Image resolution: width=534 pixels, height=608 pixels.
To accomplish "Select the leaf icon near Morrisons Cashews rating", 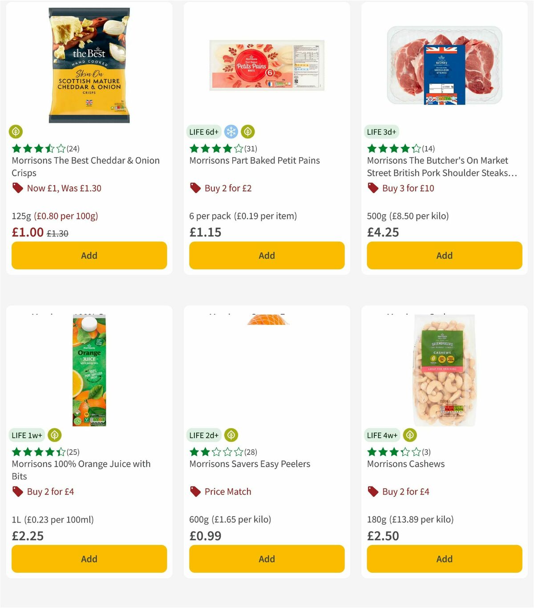I will pyautogui.click(x=409, y=435).
